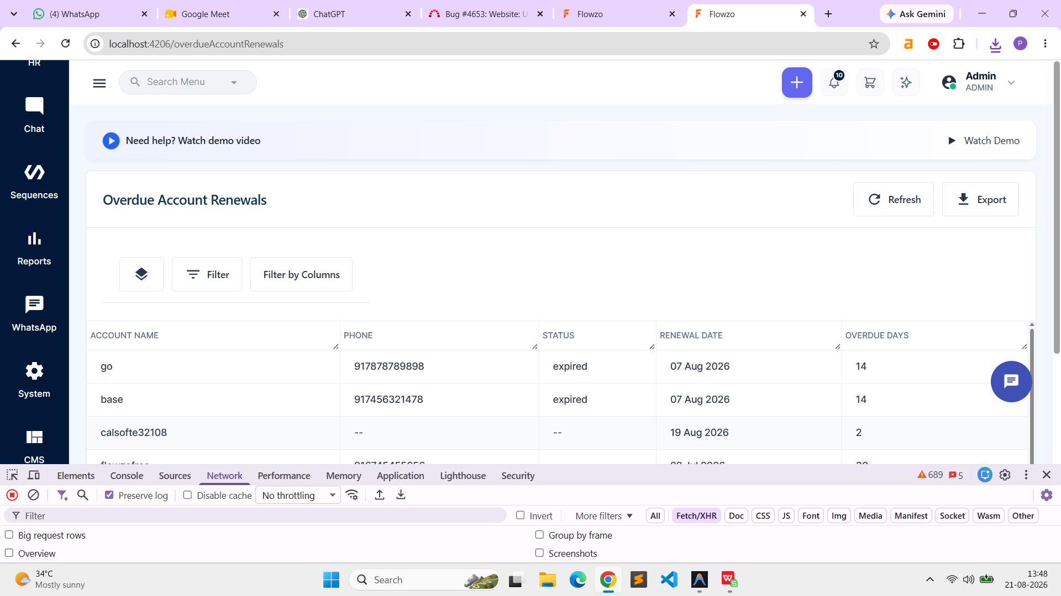Toggle device toolbar in DevTools
The width and height of the screenshot is (1061, 596).
(x=34, y=475)
